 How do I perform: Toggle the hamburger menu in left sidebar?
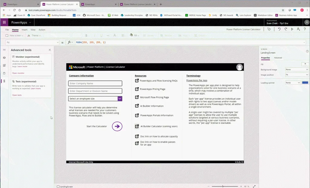click(x=4, y=50)
